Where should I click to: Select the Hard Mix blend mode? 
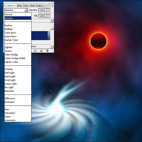[x=18, y=91]
